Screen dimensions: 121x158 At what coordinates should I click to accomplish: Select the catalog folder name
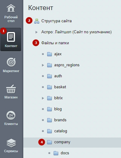pyautogui.click(x=61, y=131)
